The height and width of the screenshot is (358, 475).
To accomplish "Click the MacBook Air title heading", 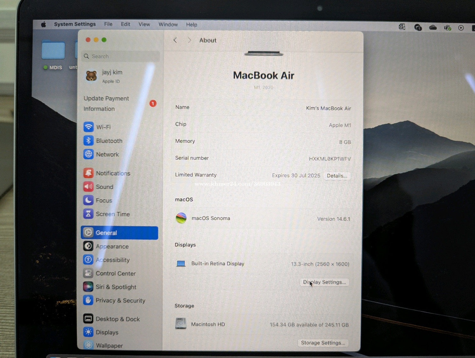I will 263,75.
